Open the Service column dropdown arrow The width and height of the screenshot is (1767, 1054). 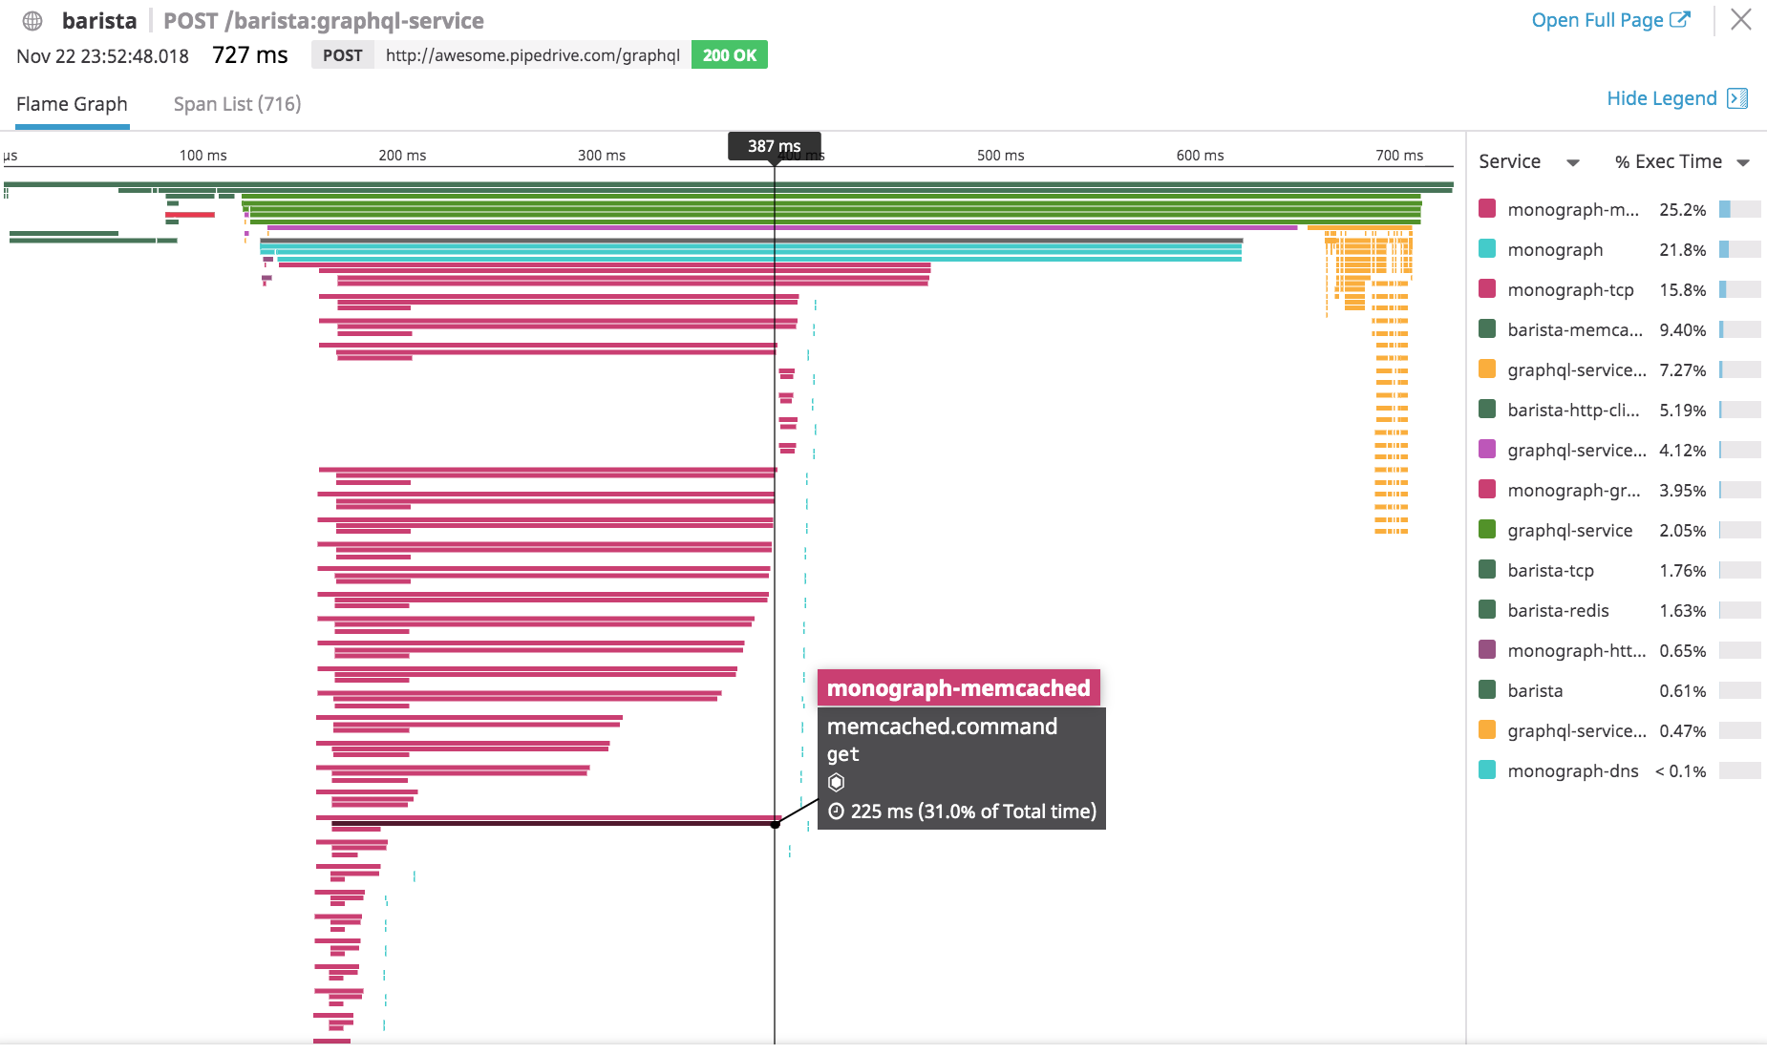click(1572, 162)
